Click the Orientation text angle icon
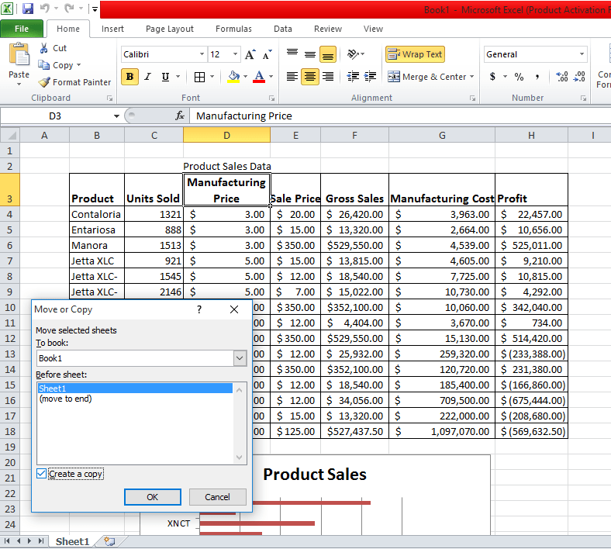611x549 pixels. coord(353,54)
